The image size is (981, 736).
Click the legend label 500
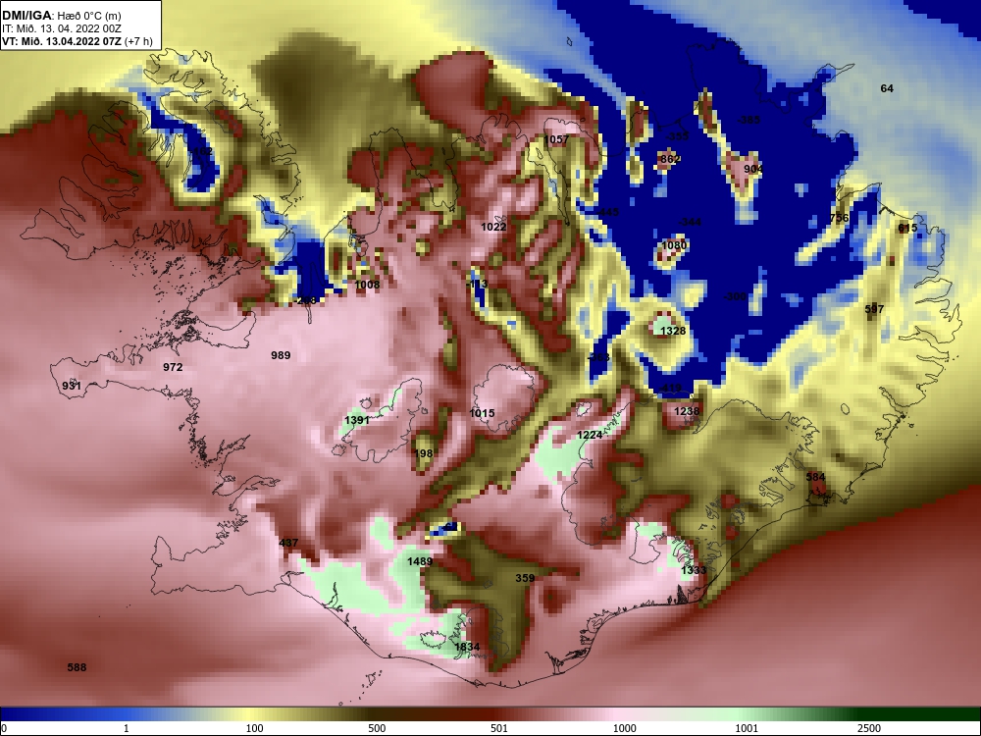click(378, 728)
